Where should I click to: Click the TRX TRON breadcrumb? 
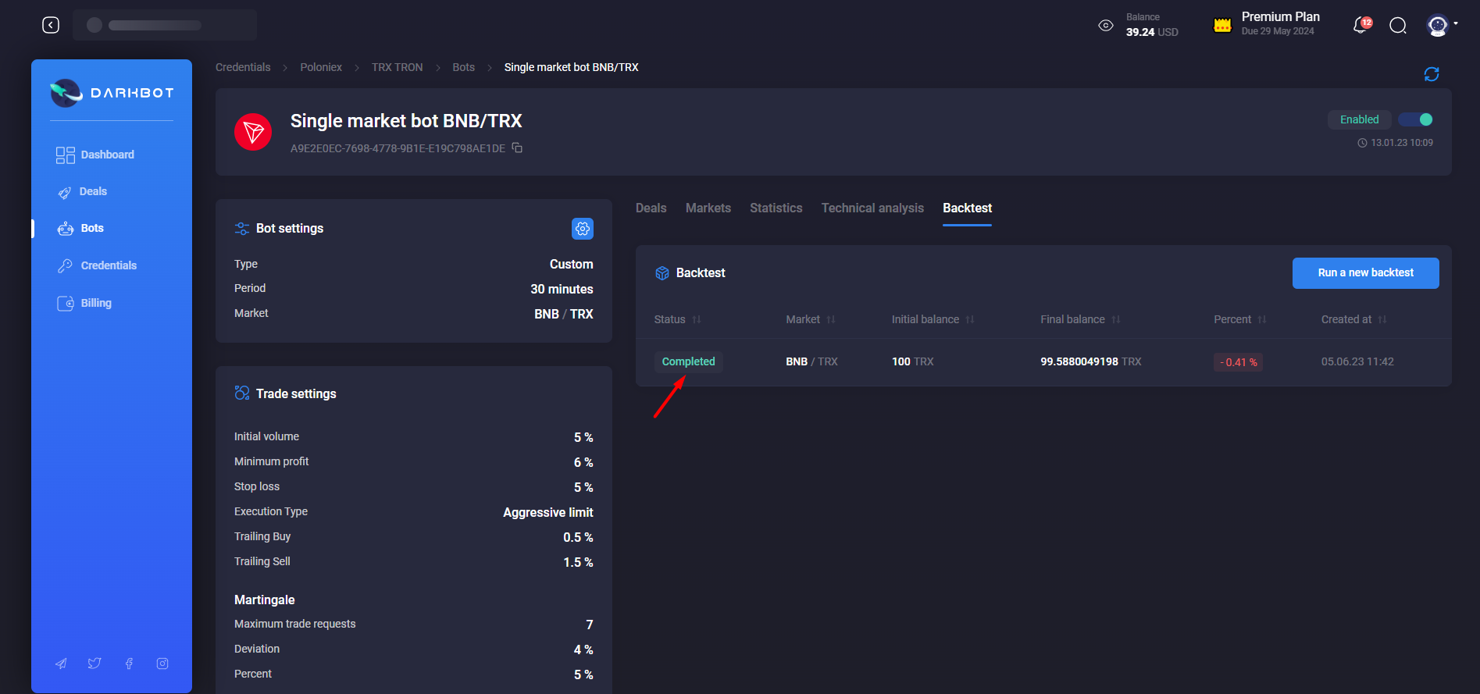(x=397, y=67)
